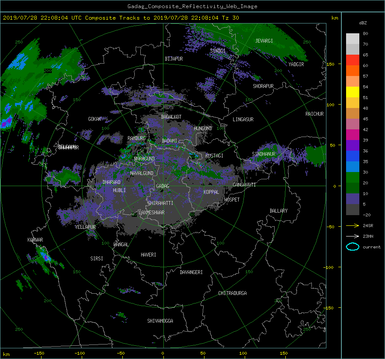Viewport: 385px width, 359px height.
Task: Click the GADAG radar center label
Action: tap(163, 186)
